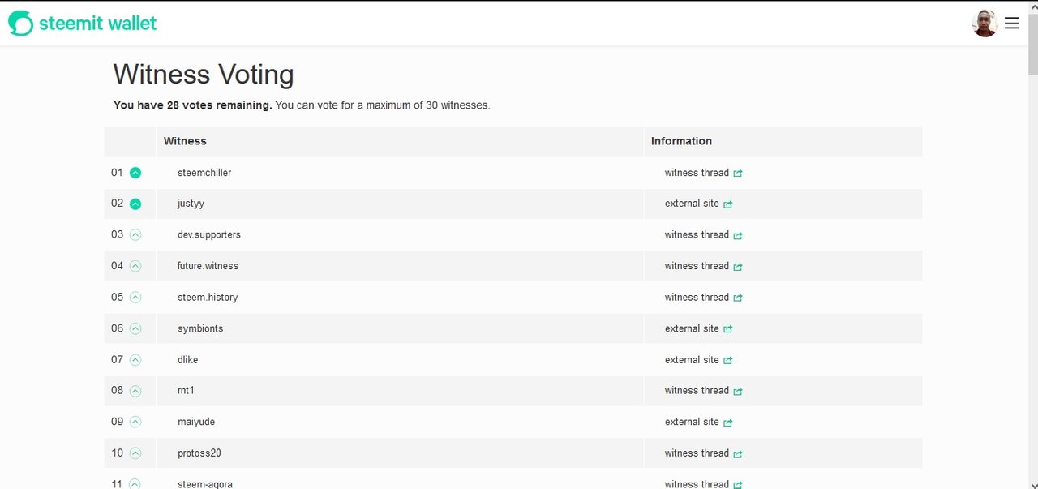Upvote the symbionts witness
This screenshot has height=489, width=1038.
point(135,328)
